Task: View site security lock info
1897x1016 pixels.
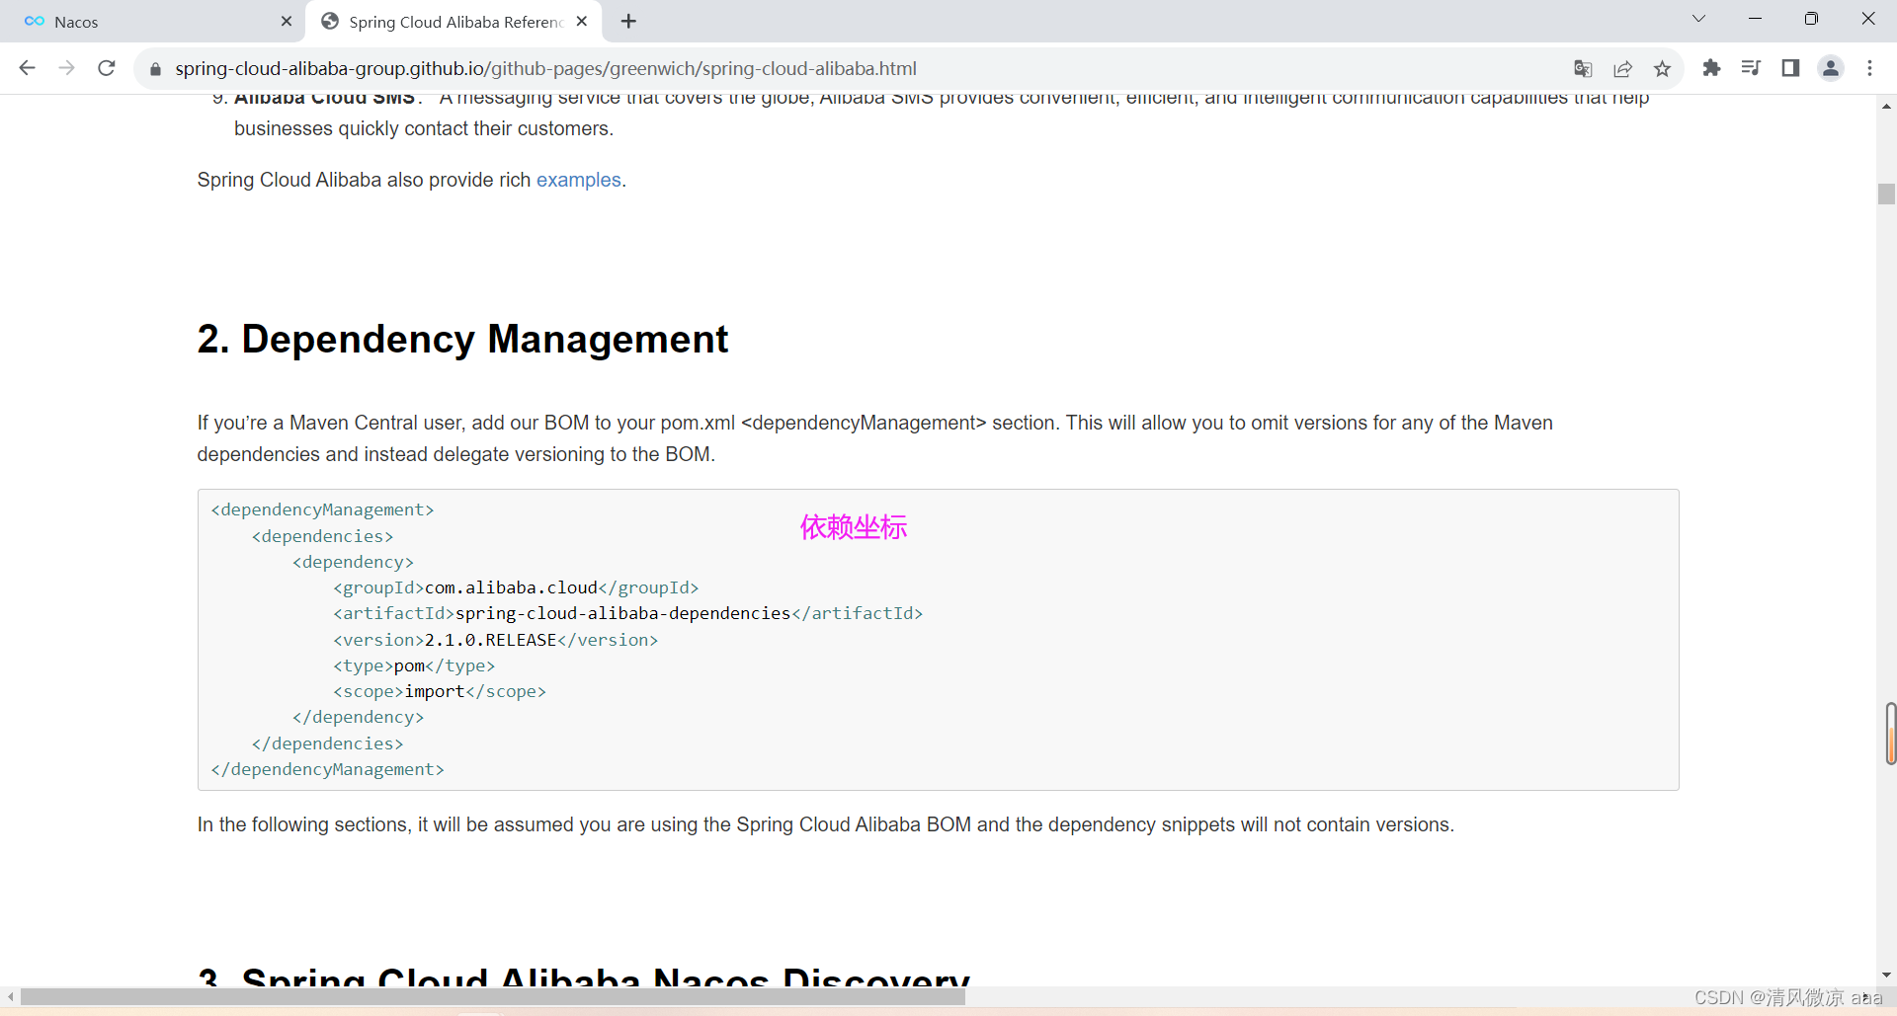Action: 155,69
